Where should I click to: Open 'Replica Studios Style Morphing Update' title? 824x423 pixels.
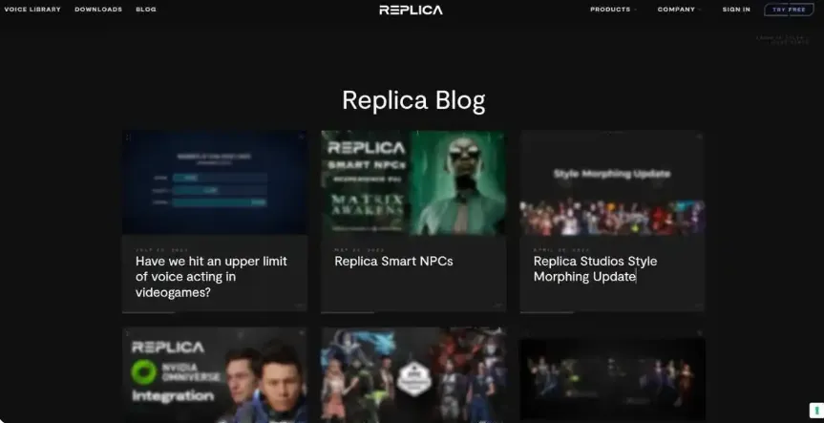tap(596, 268)
